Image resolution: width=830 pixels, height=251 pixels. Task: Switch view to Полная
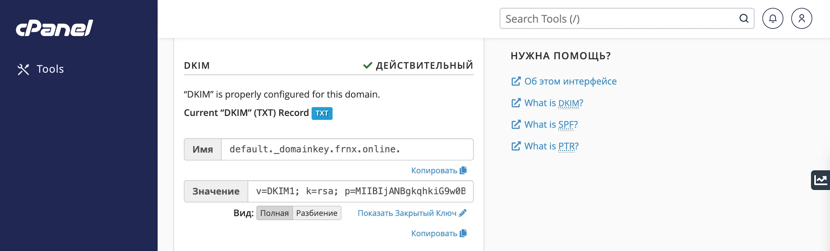coord(274,213)
